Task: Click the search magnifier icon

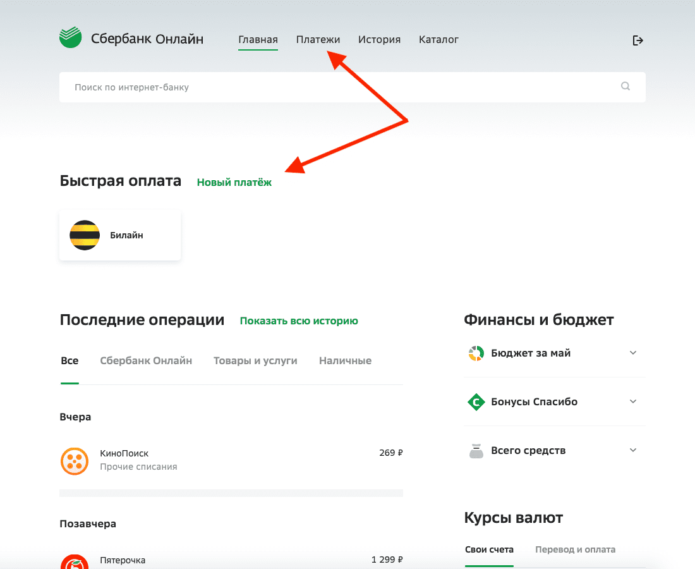Action: point(625,87)
